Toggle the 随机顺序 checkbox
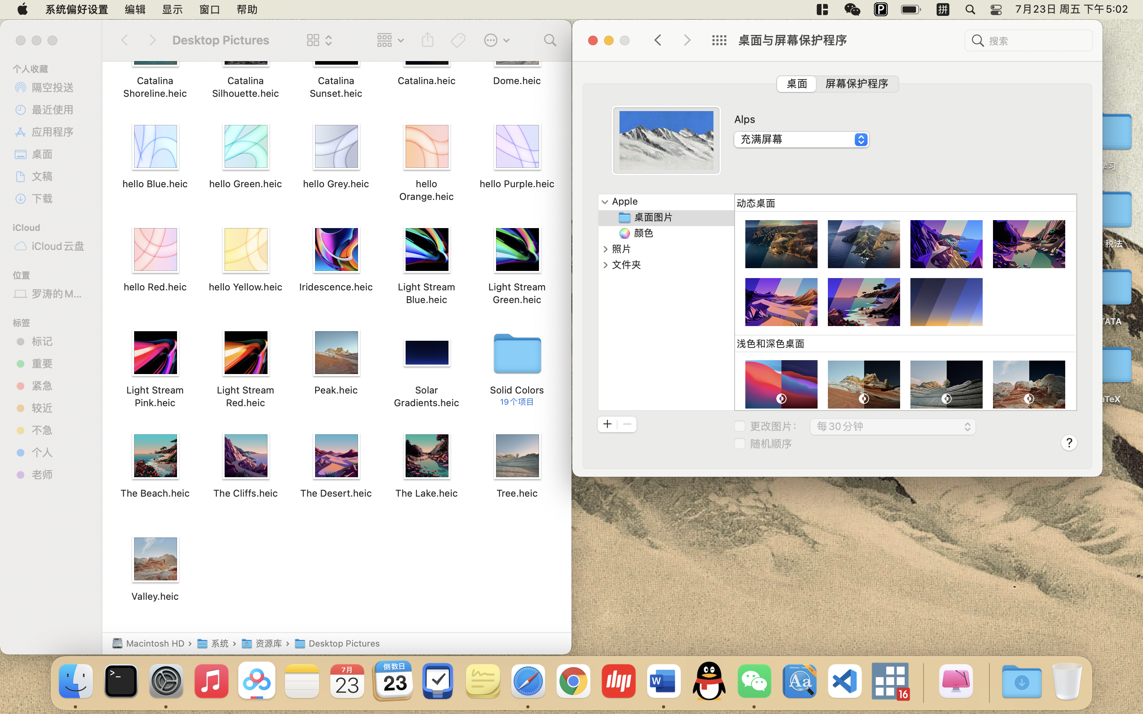Image resolution: width=1143 pixels, height=714 pixels. (x=740, y=443)
